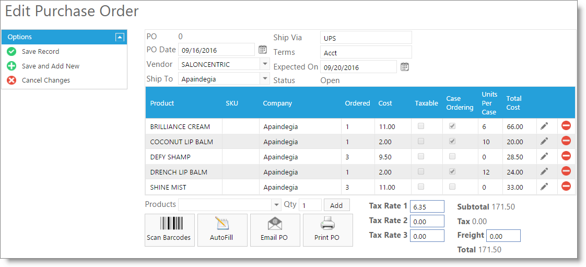Click into the PO Date field
The height and width of the screenshot is (267, 586).
[x=216, y=49]
